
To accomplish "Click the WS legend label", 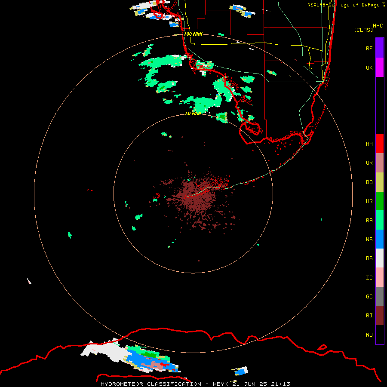I will coord(369,240).
